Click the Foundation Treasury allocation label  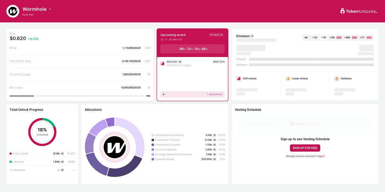click(x=167, y=140)
